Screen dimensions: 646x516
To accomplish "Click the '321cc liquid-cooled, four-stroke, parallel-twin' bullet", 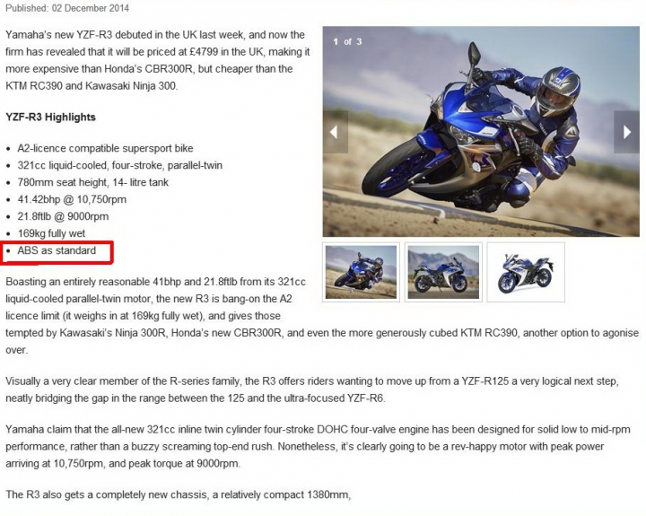I will [120, 165].
